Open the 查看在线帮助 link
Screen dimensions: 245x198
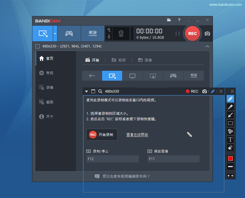pyautogui.click(x=137, y=135)
